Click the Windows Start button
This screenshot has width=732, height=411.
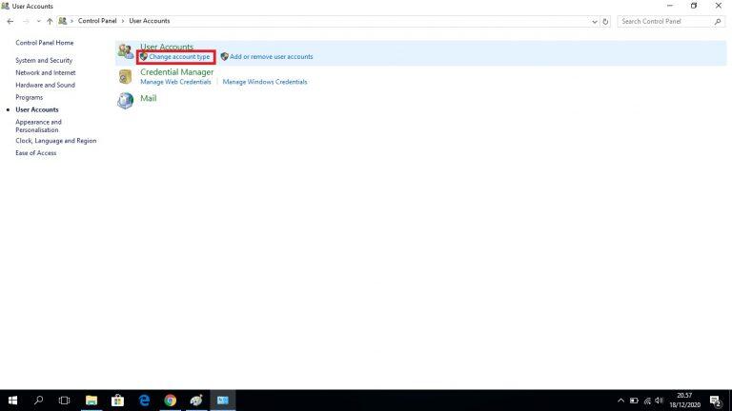click(x=13, y=401)
